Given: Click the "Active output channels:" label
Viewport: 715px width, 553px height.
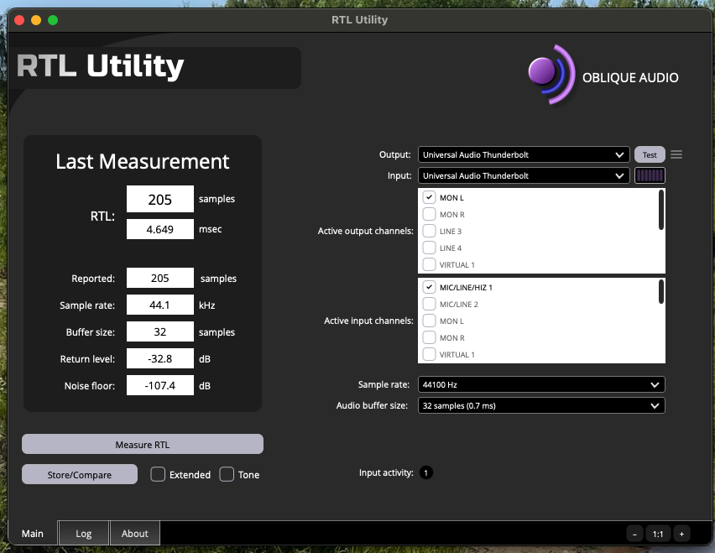Looking at the screenshot, I should tap(365, 231).
